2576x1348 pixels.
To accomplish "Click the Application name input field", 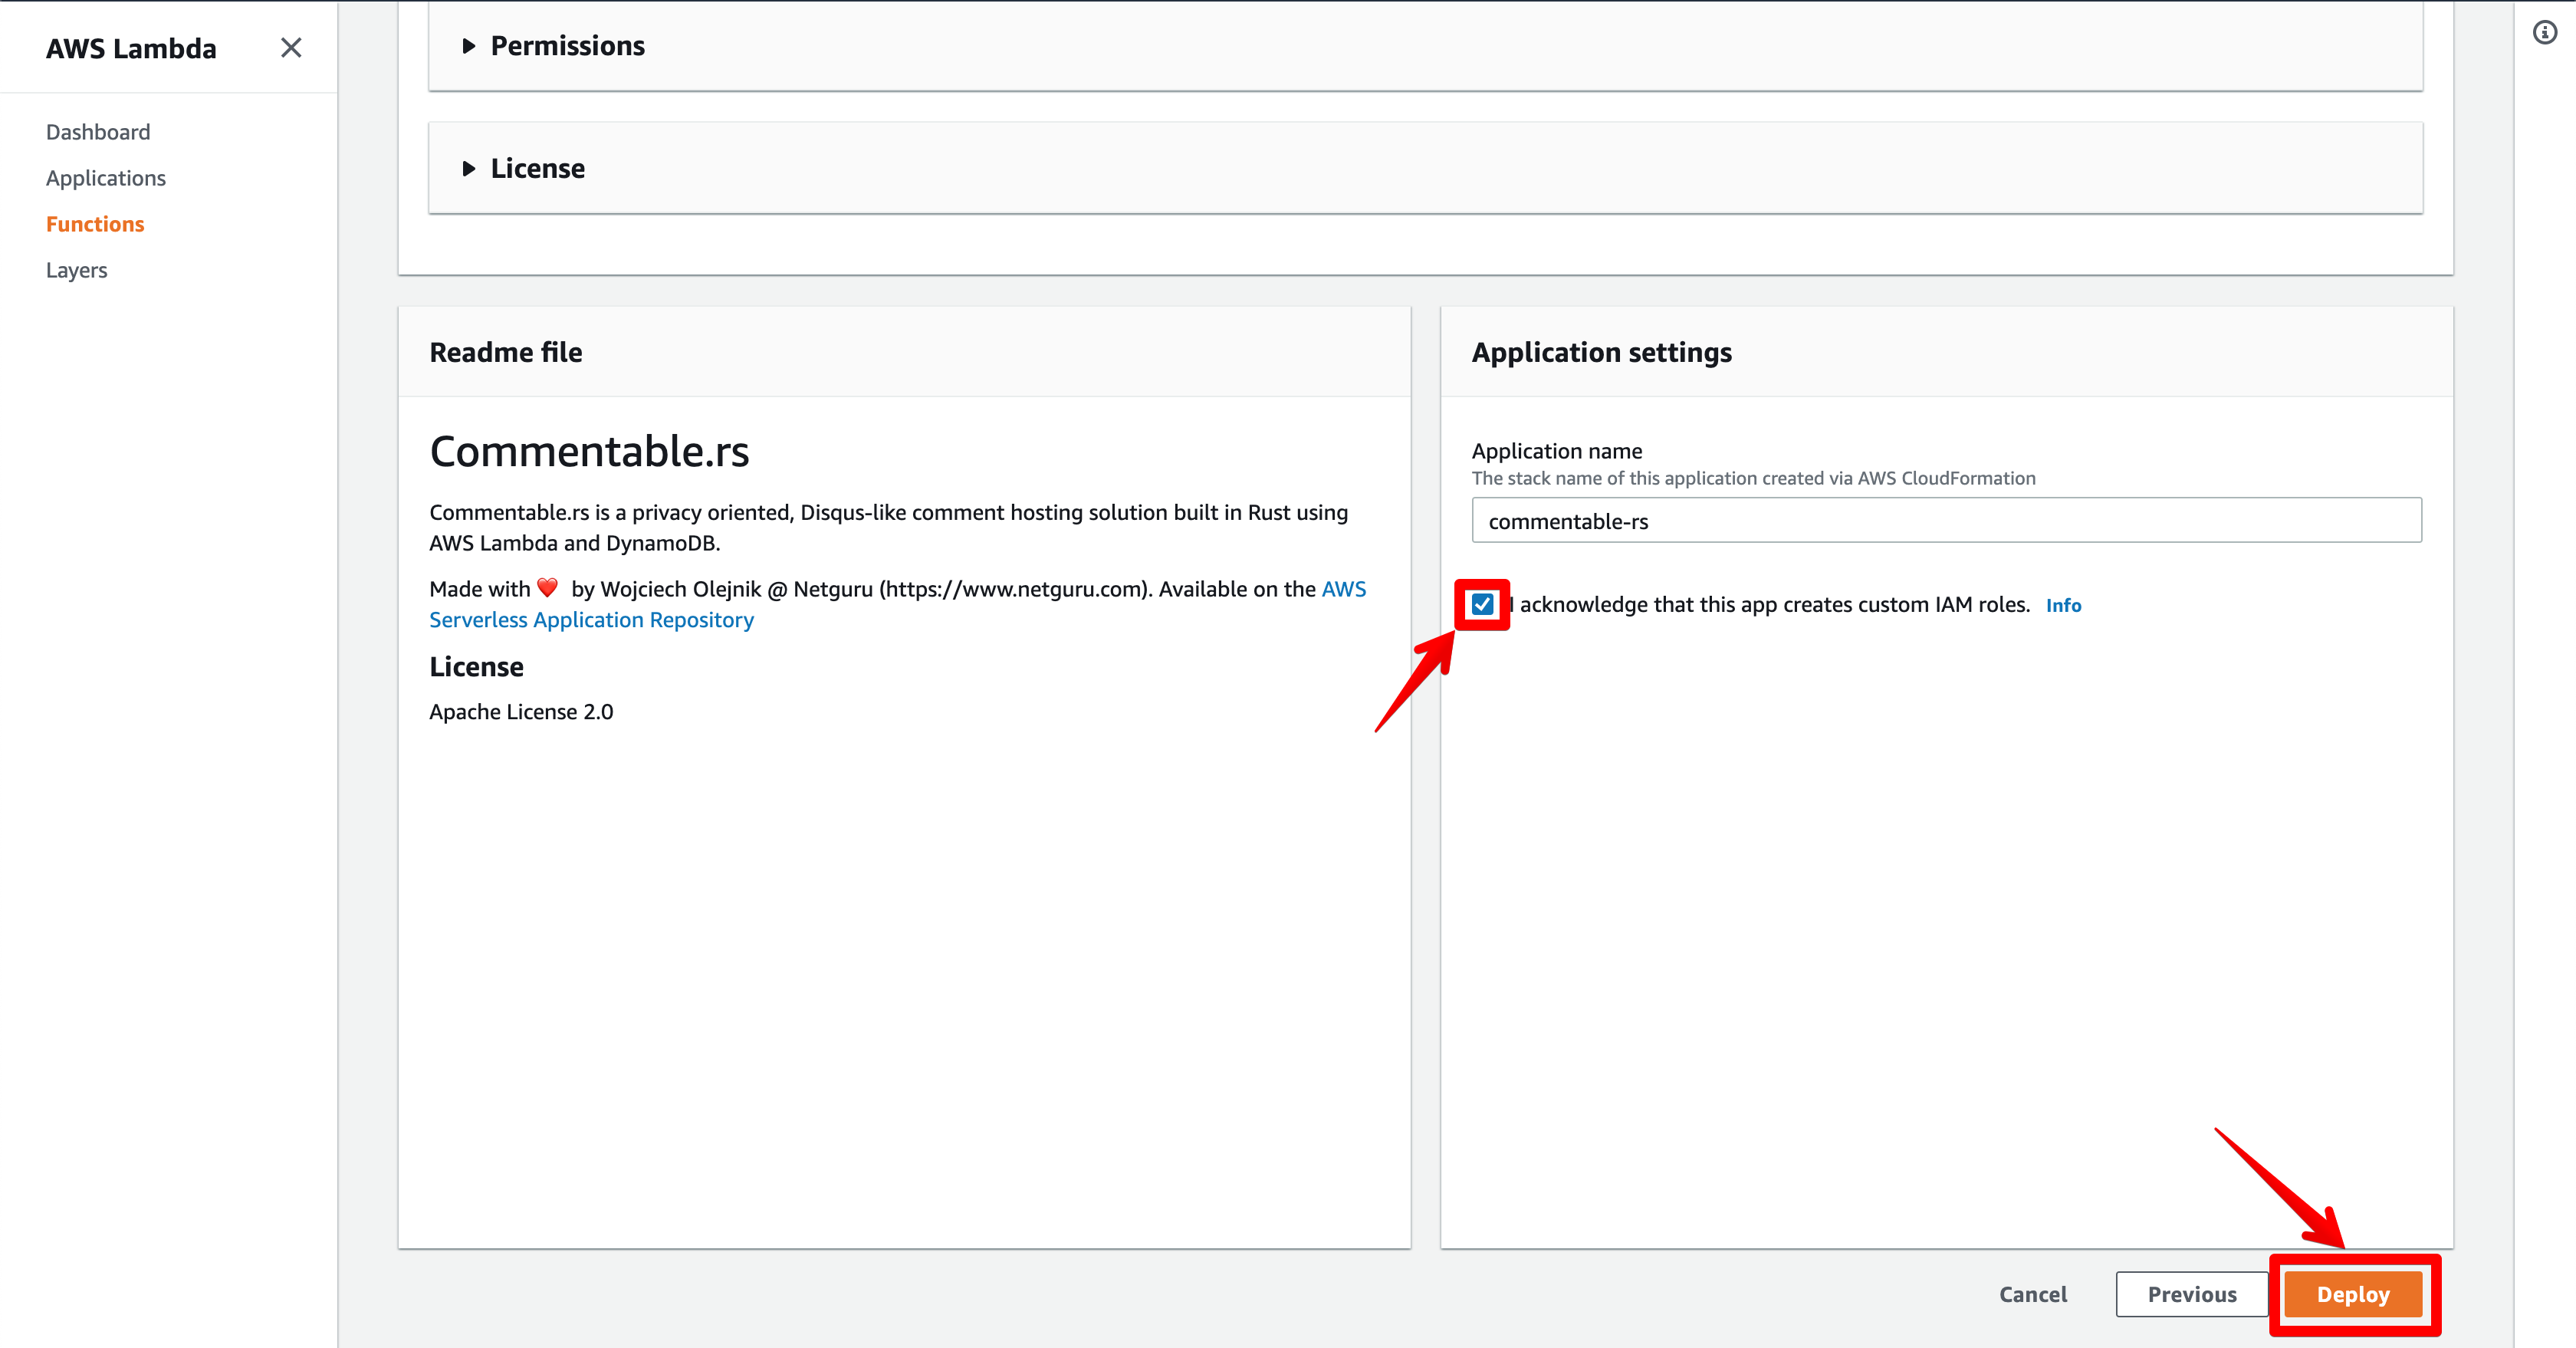I will pos(1946,521).
